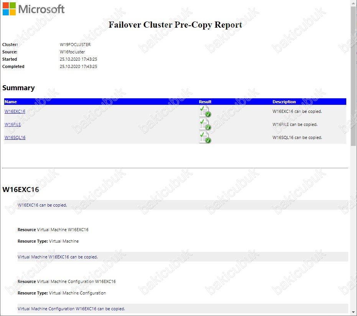The image size is (357, 316).
Task: Click the Description column header
Action: (284, 102)
